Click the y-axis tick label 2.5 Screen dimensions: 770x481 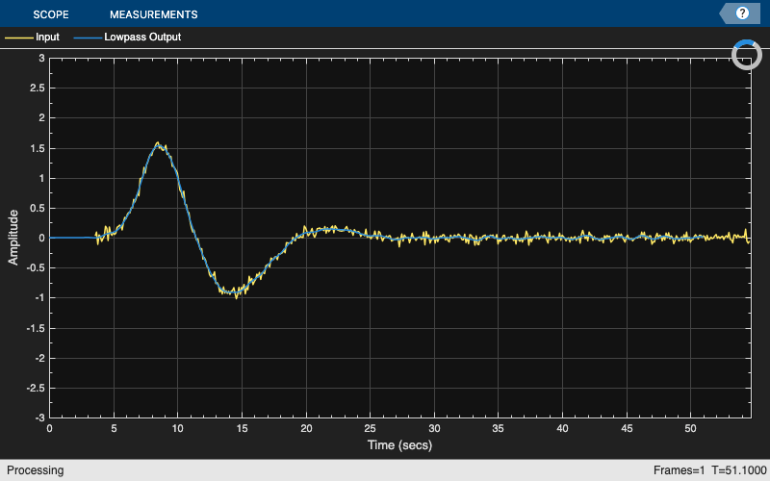35,88
